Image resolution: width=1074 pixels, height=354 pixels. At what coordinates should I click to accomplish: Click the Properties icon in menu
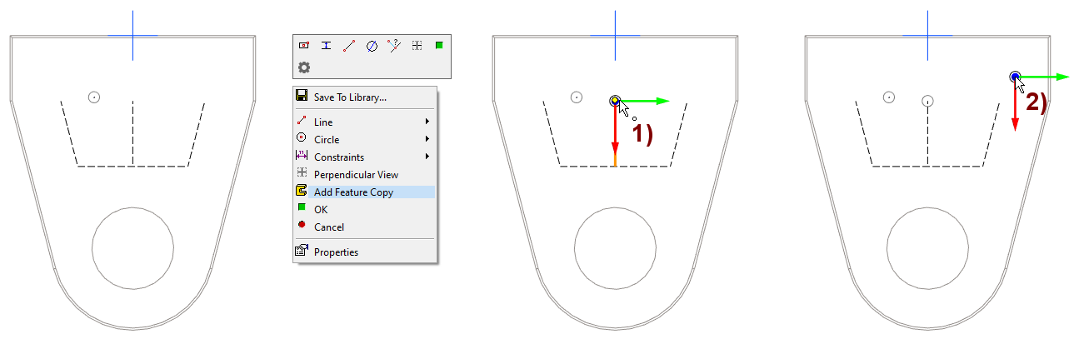pos(302,251)
